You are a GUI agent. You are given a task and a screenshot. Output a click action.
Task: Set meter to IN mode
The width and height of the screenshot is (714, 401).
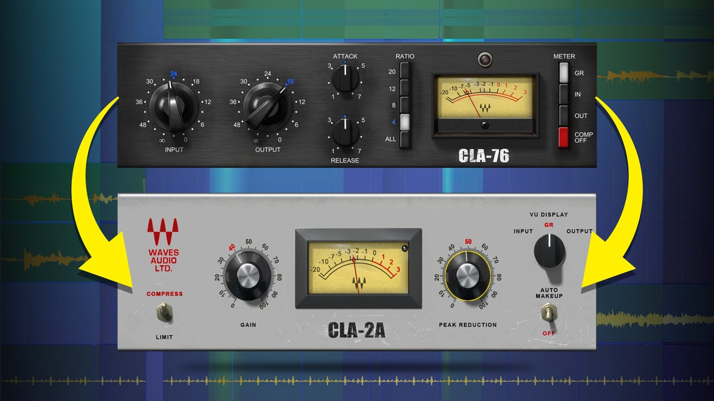(x=563, y=94)
